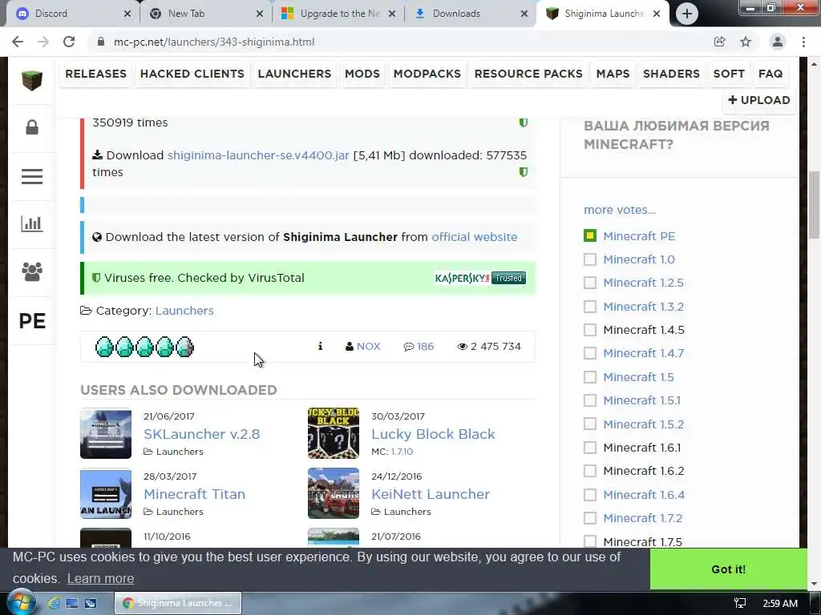
Task: Check the Minecraft 1.5 checkbox
Action: [589, 377]
